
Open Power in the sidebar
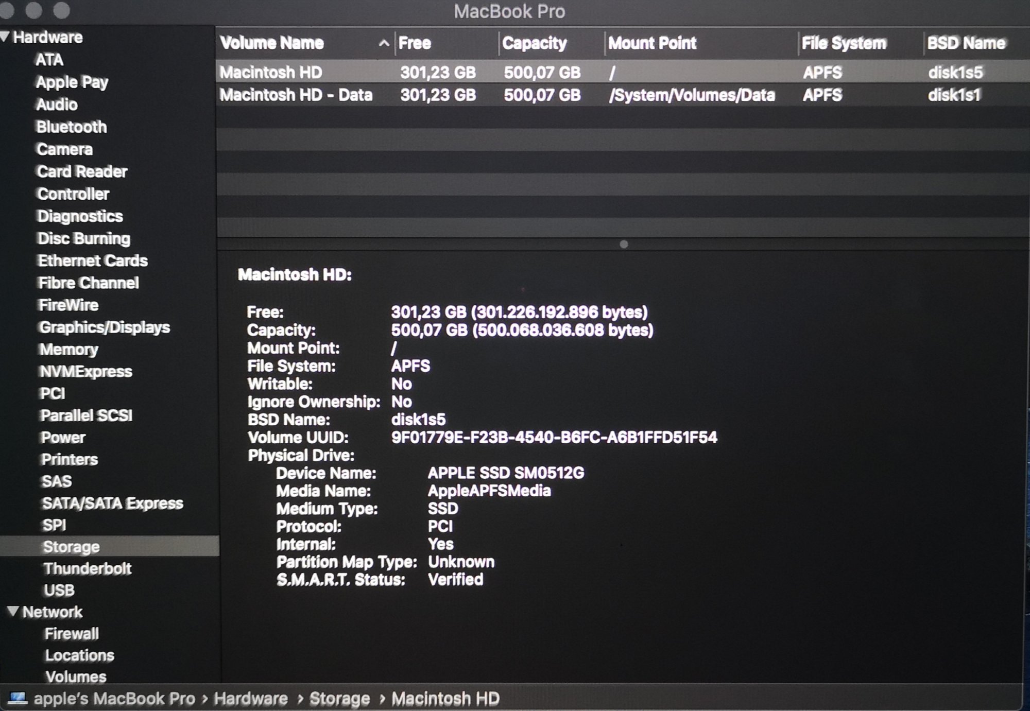[63, 437]
